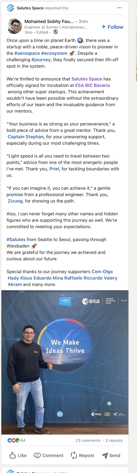Open the Salutes Space company mention

tap(87, 79)
